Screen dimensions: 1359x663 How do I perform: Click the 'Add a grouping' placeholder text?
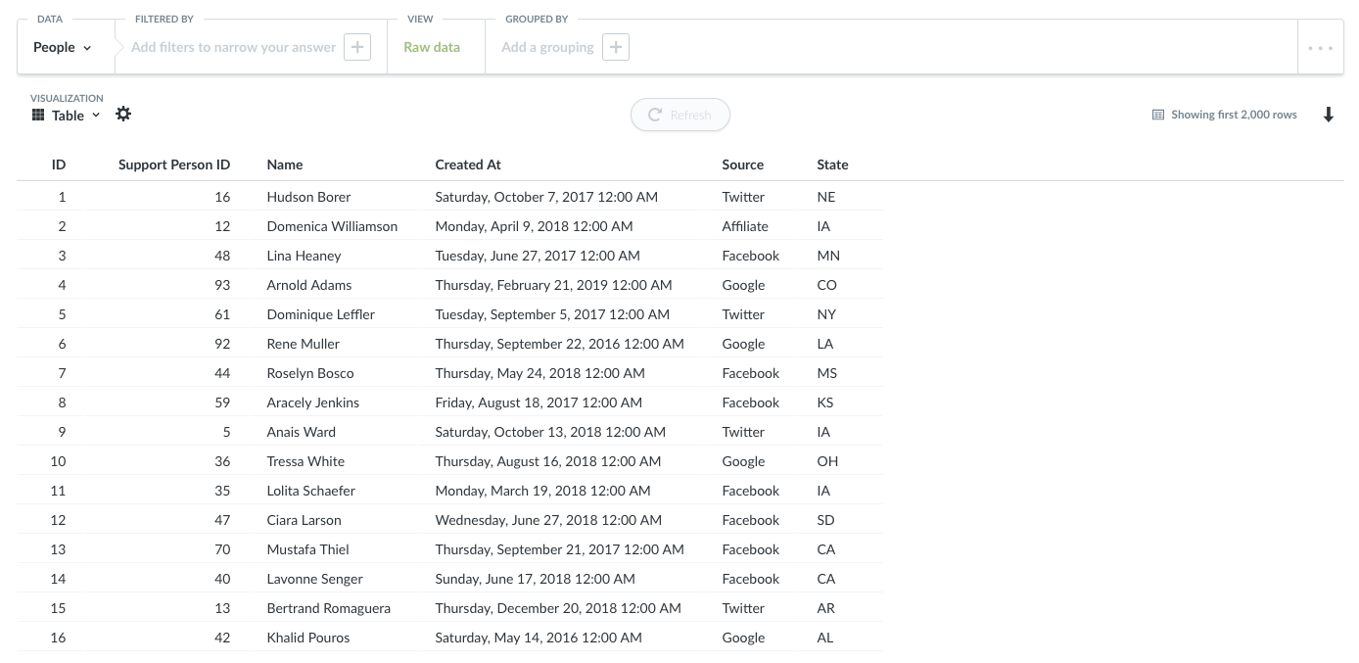[x=547, y=47]
